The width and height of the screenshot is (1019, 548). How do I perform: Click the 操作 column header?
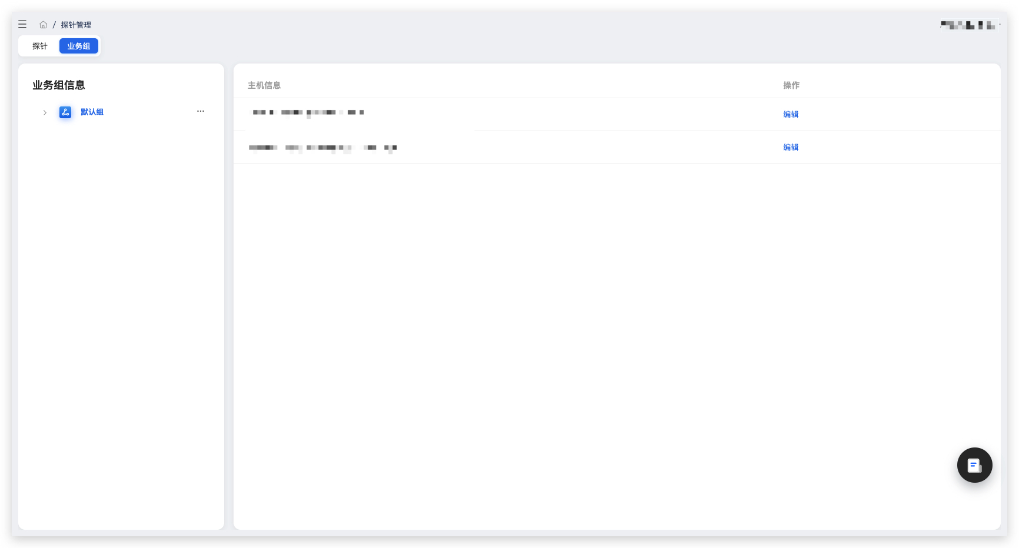point(791,85)
